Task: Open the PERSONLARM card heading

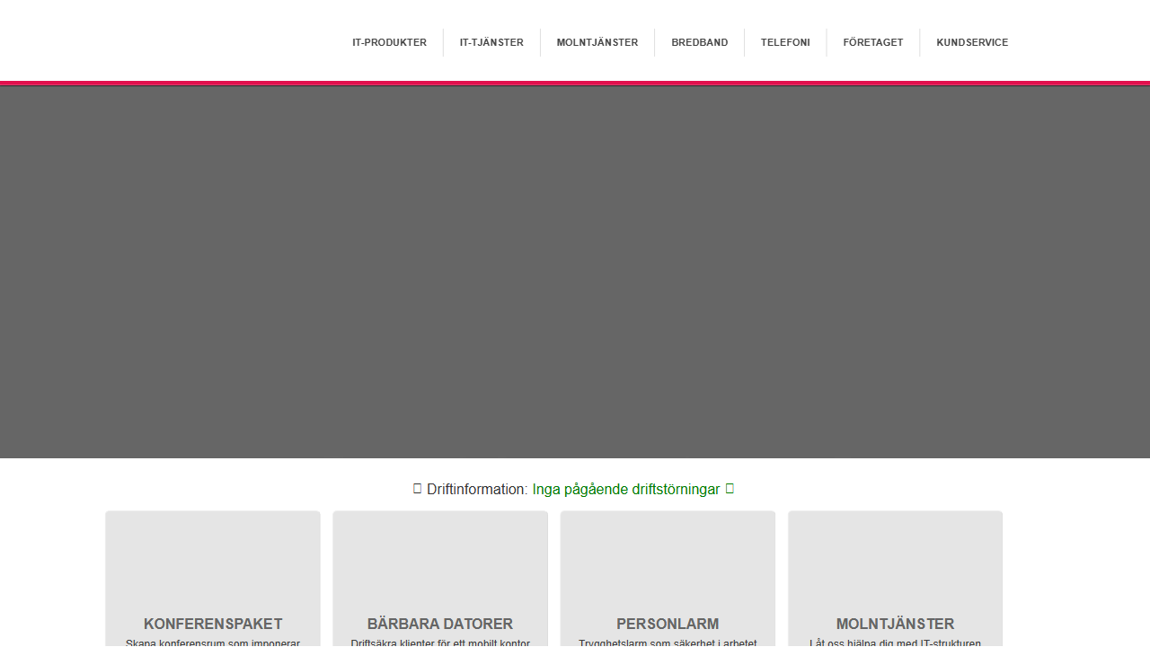Action: [668, 624]
